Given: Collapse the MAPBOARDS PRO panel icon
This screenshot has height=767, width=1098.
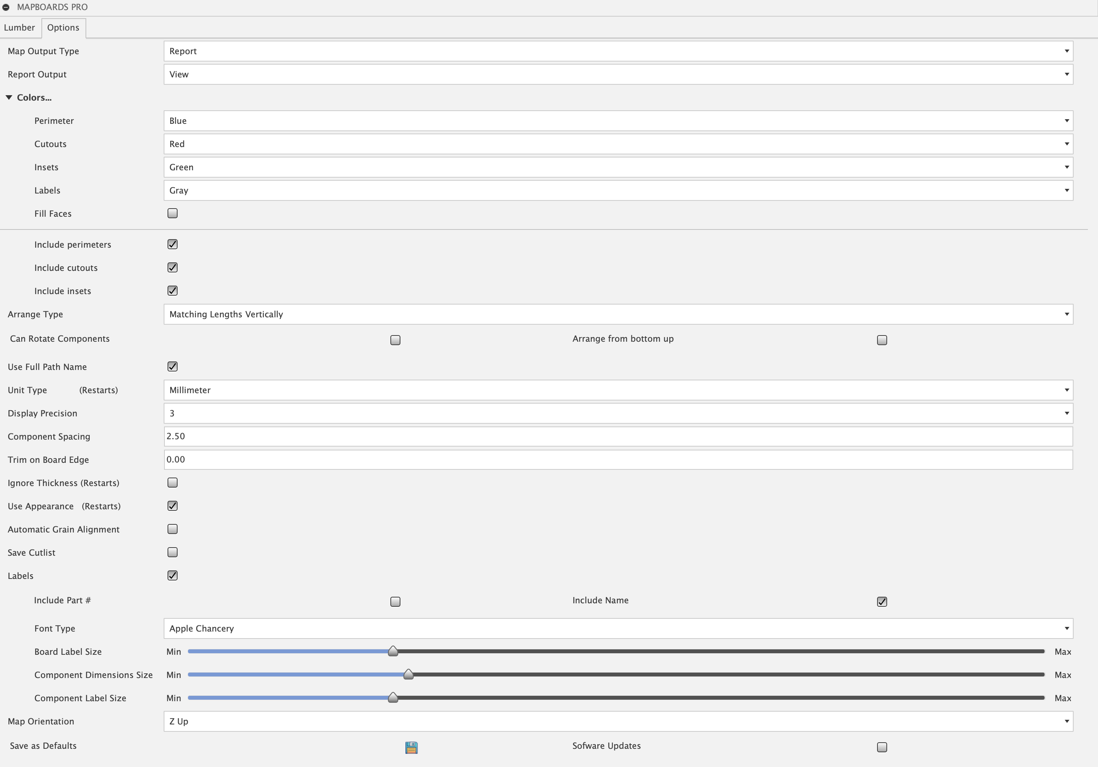Looking at the screenshot, I should point(6,7).
